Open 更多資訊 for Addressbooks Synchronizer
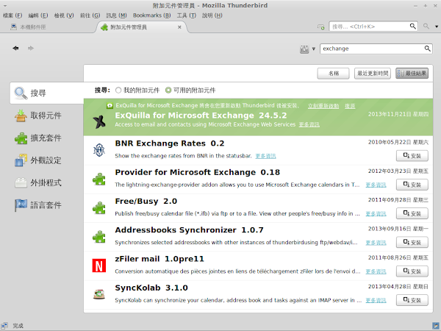 pyautogui.click(x=376, y=243)
